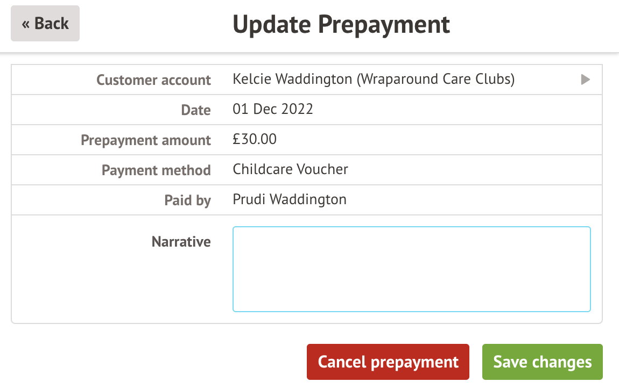This screenshot has width=619, height=389.
Task: Select the Paid by label
Action: point(187,200)
